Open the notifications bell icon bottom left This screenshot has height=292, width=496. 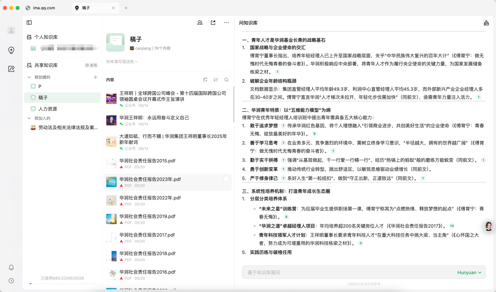(x=11, y=267)
